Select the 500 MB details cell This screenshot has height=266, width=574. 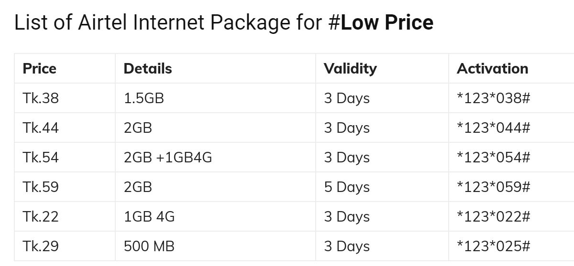[149, 246]
